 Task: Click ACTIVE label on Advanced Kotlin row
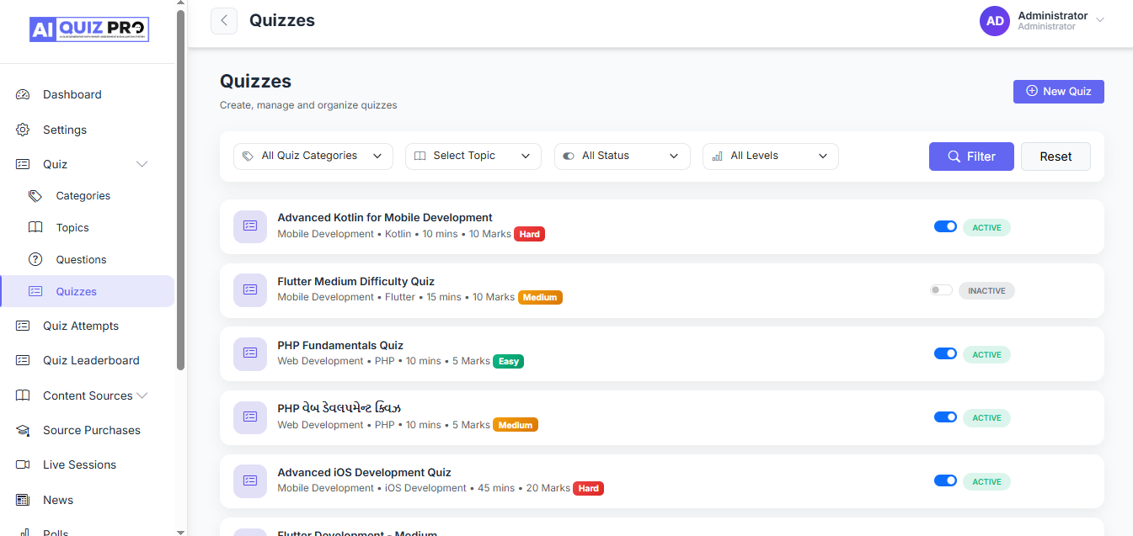click(x=986, y=227)
